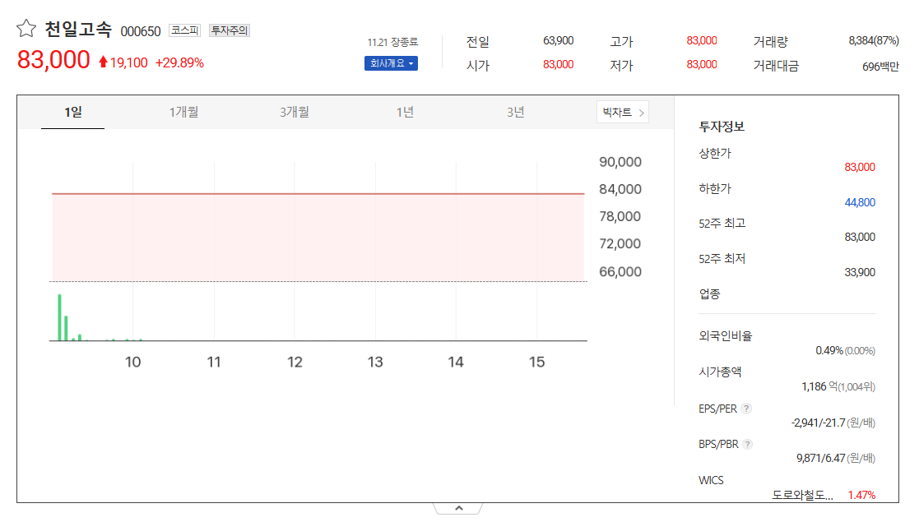Add 천일고속 to favorites with the star icon
This screenshot has height=522, width=919.
[x=26, y=28]
